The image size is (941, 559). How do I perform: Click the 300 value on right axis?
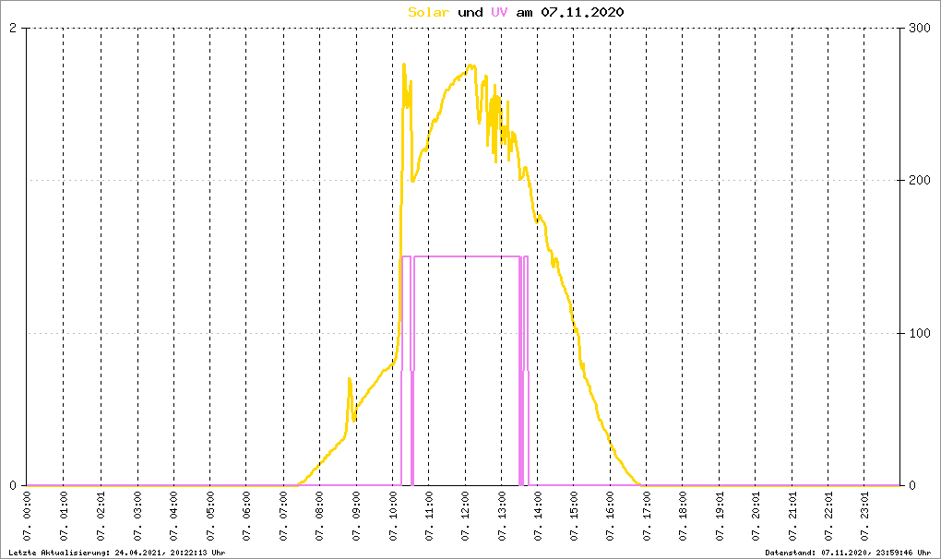pyautogui.click(x=919, y=29)
